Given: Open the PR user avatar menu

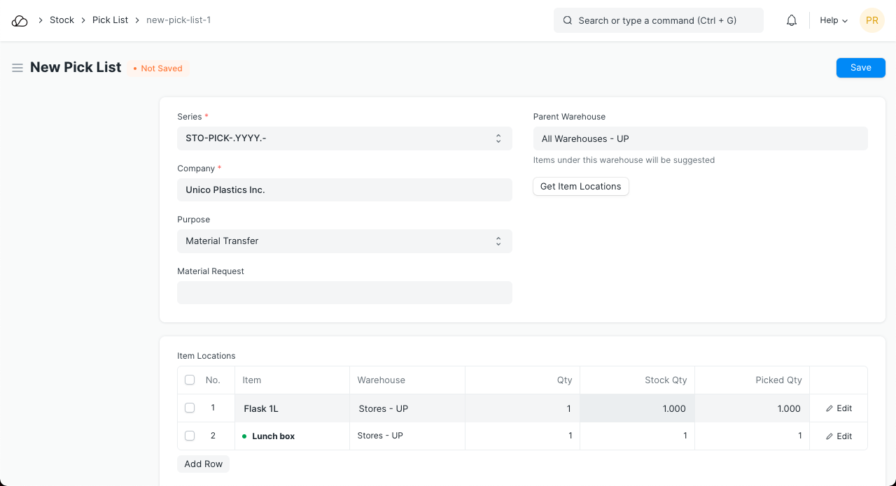Looking at the screenshot, I should point(871,21).
